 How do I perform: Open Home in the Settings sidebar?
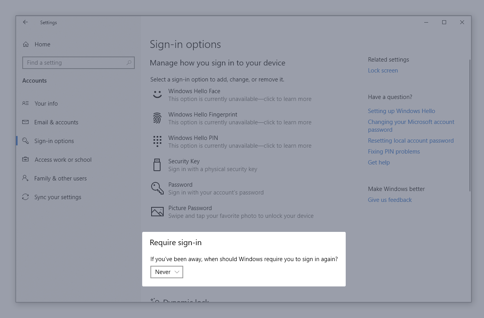point(43,44)
